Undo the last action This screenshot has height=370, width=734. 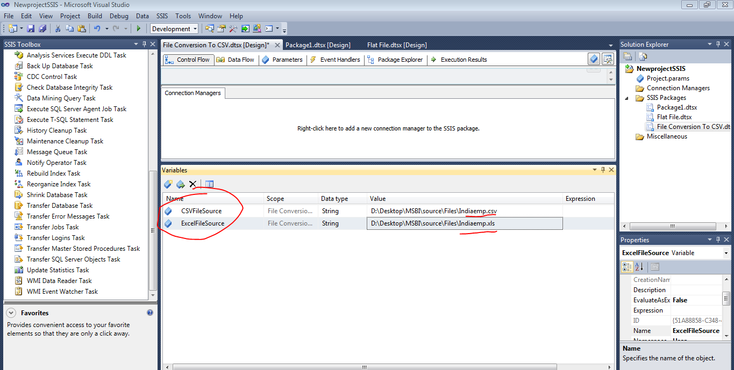97,28
